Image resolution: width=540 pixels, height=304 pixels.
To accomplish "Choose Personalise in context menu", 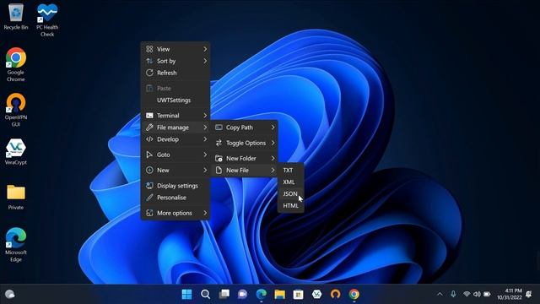I will [x=175, y=198].
